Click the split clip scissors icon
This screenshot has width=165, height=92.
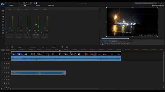click(x=12, y=47)
